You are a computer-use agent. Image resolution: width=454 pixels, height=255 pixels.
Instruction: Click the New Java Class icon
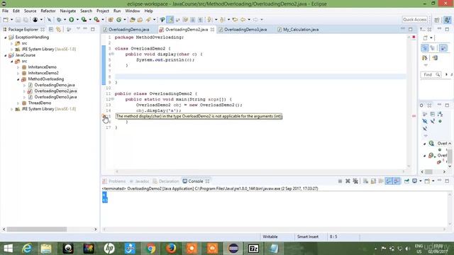118,20
